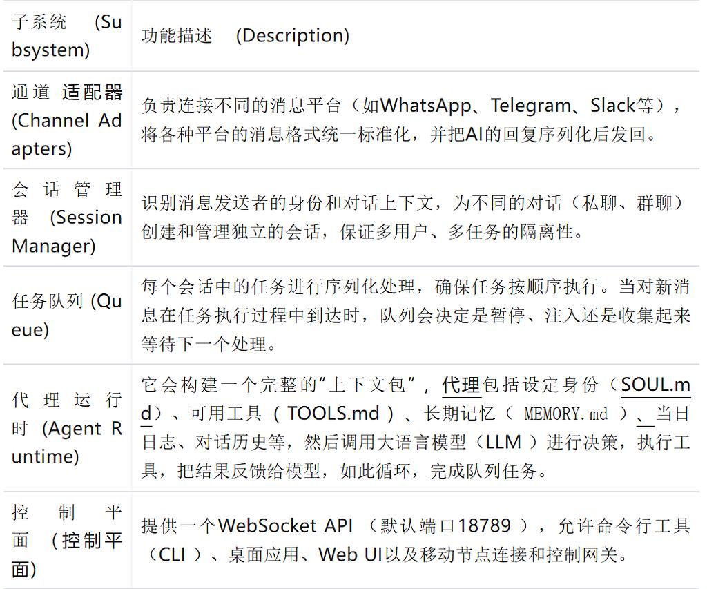Click the "WebSocket API" text

coord(286,526)
